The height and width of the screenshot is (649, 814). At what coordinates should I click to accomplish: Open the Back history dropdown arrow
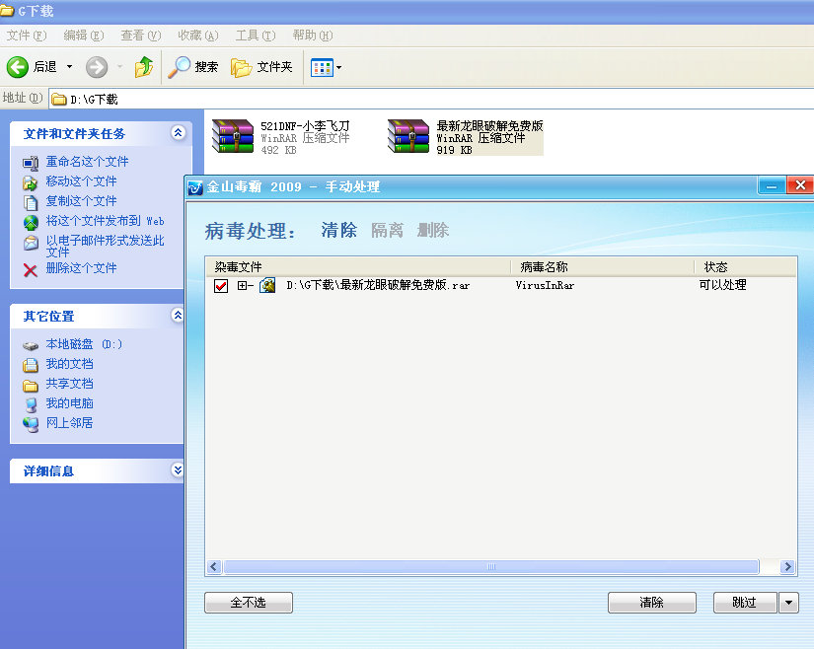(70, 67)
